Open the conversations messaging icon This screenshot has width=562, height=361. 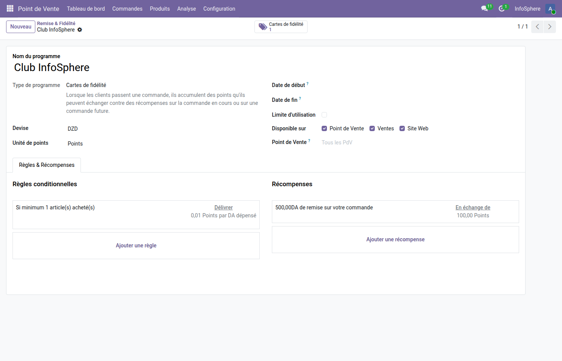[x=485, y=8]
